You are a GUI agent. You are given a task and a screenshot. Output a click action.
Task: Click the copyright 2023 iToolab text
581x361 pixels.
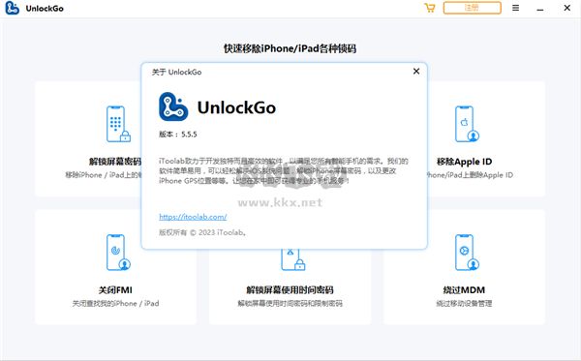202,232
